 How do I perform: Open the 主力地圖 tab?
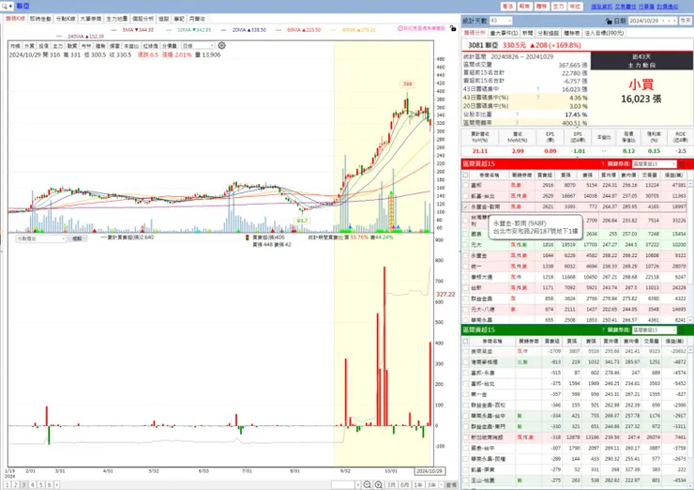click(x=117, y=19)
